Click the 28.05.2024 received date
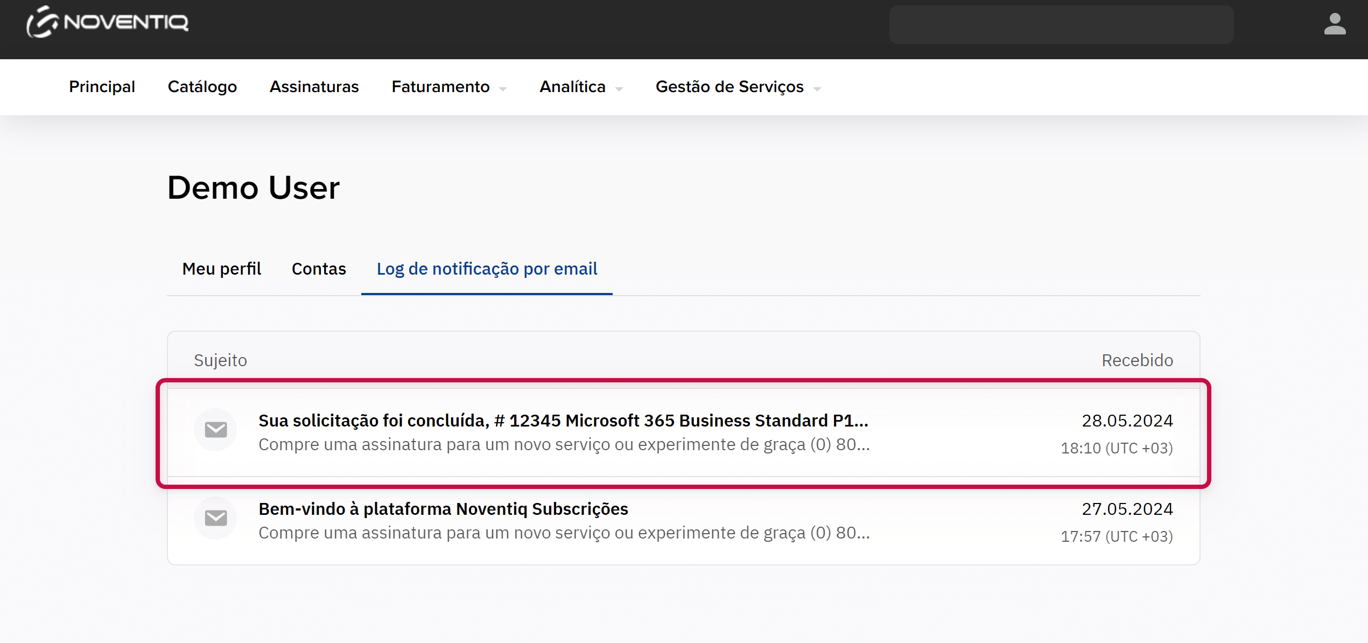The height and width of the screenshot is (643, 1368). (1127, 421)
